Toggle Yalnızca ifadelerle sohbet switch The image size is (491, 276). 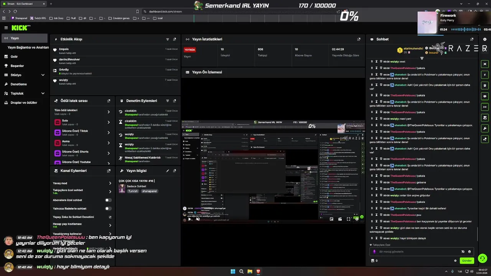(x=109, y=209)
